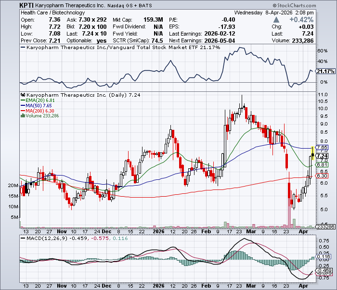This screenshot has height=290, width=337.
Task: Click the 0.116 MACD histogram tag
Action: point(324,257)
